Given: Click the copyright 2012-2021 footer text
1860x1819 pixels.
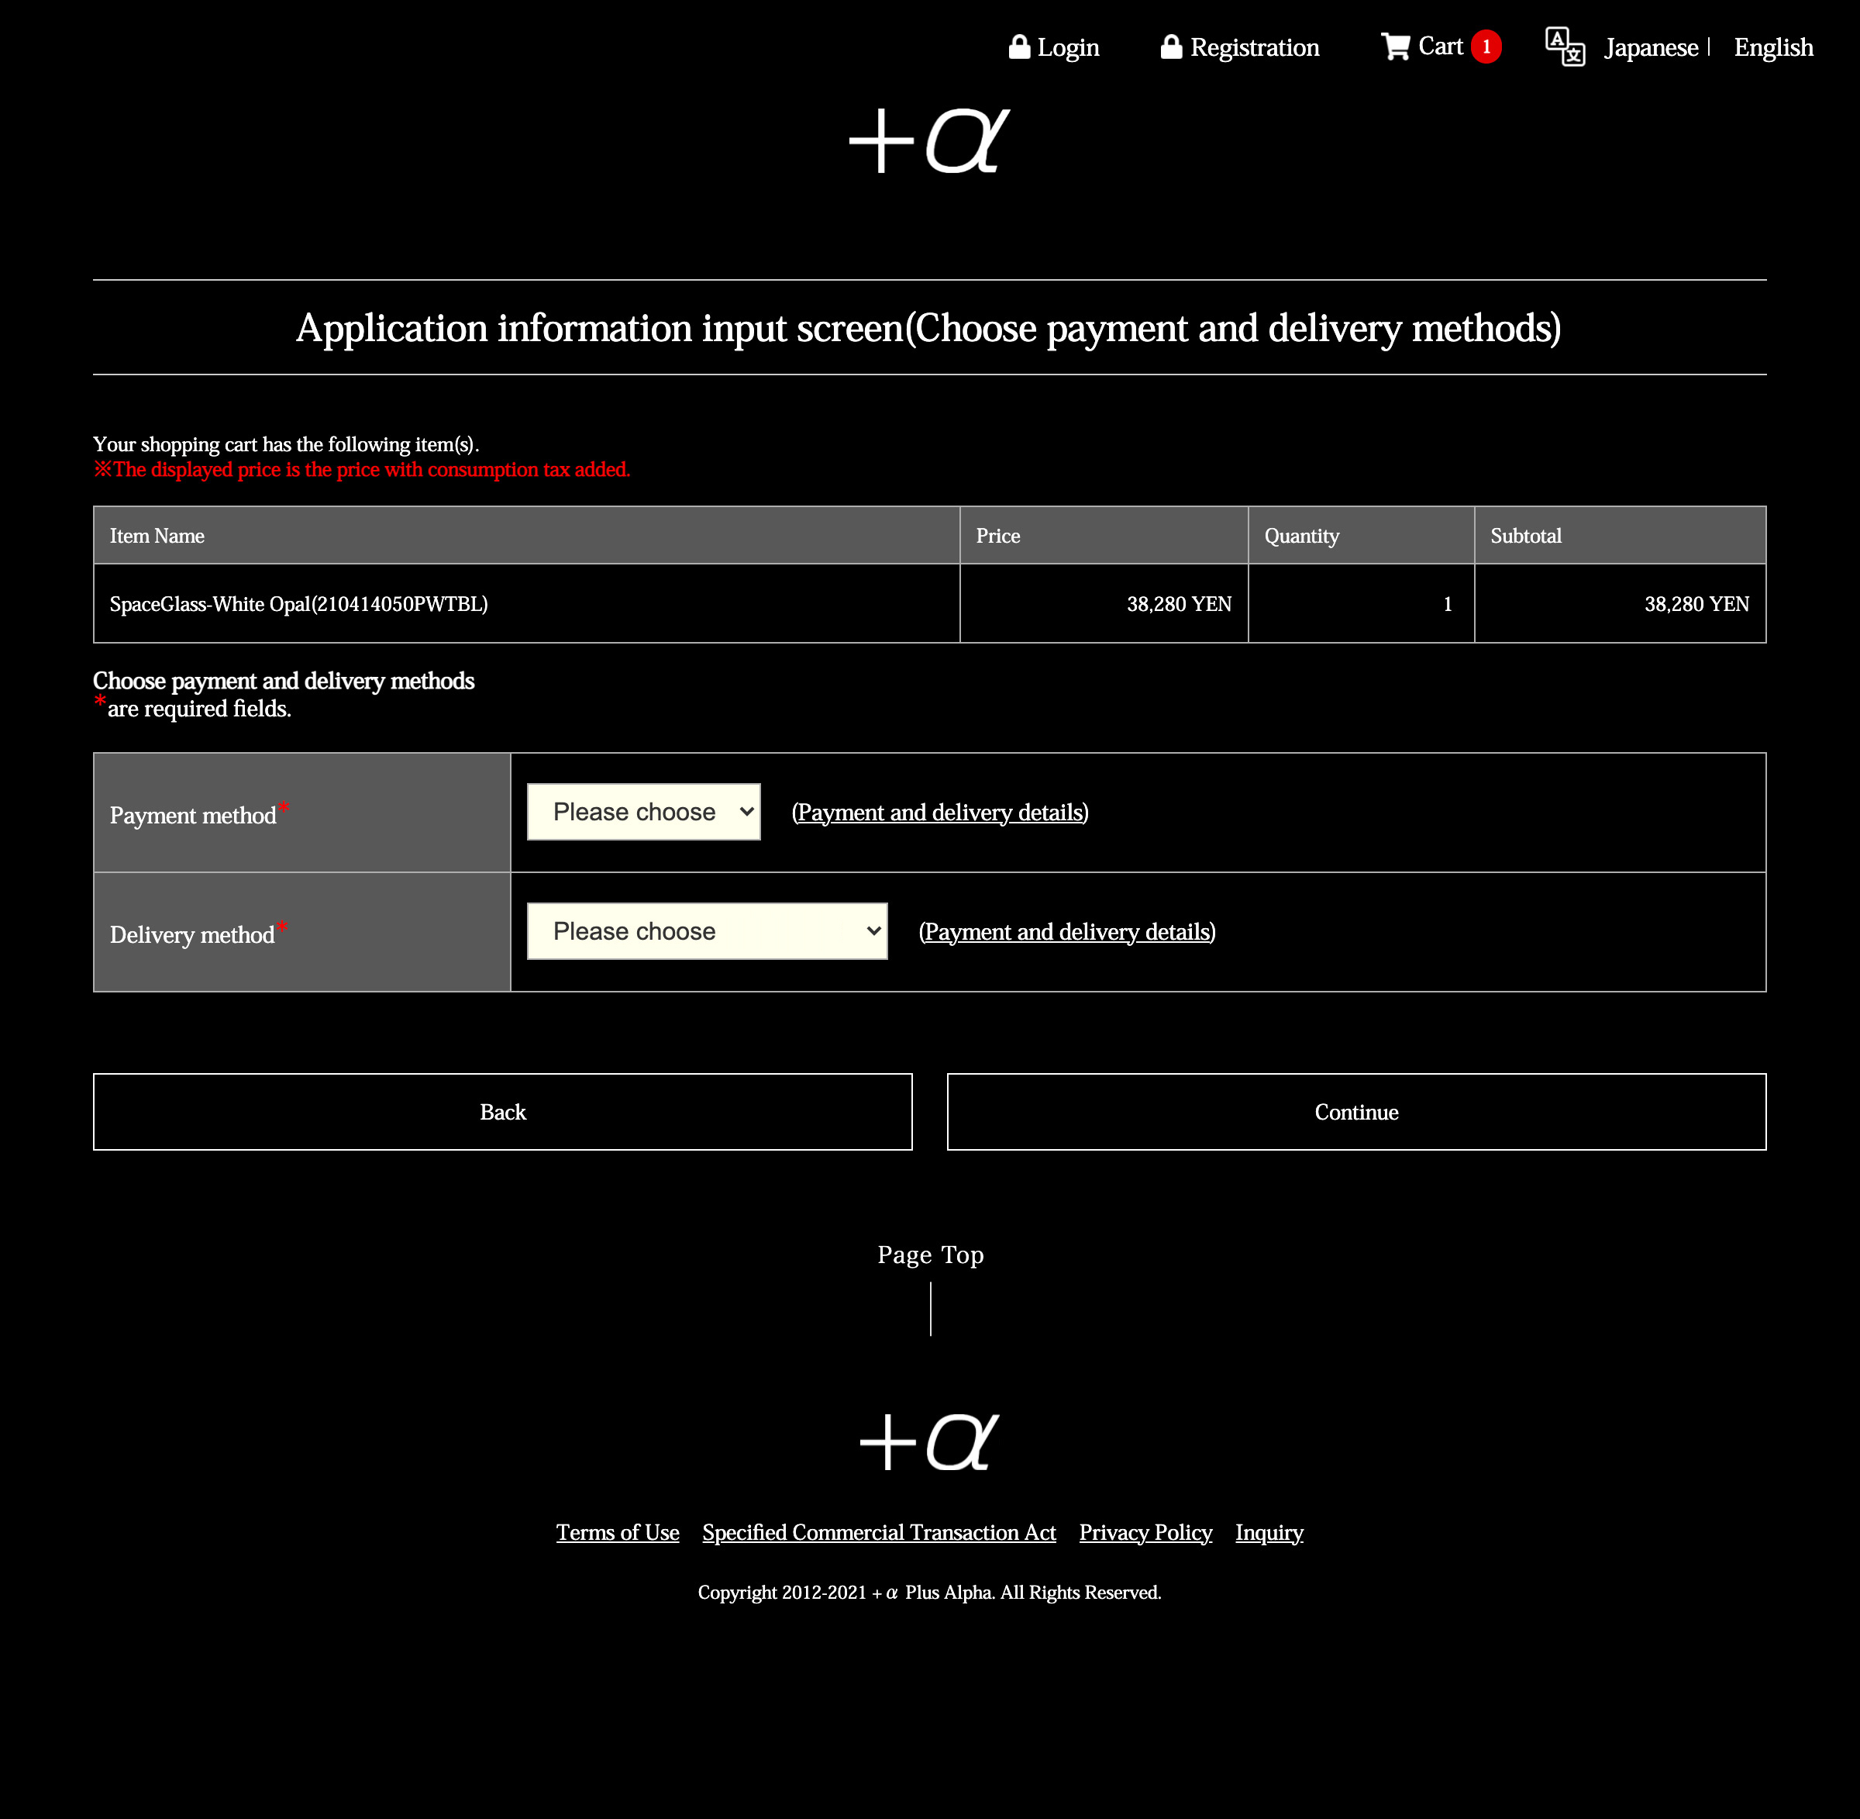Looking at the screenshot, I should coord(929,1593).
